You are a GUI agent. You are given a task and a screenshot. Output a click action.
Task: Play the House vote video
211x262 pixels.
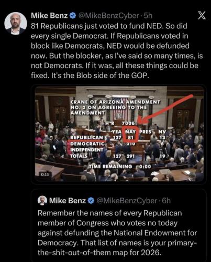pyautogui.click(x=119, y=134)
